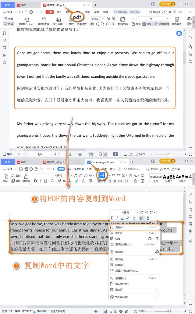Viewport: 195px width, 314px height.
Task: Switch to 单页 single page view
Action: (x=136, y=24)
